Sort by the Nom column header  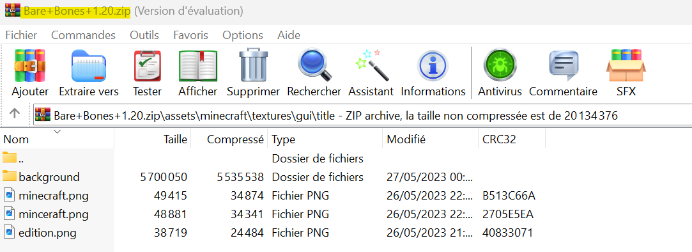pyautogui.click(x=57, y=139)
